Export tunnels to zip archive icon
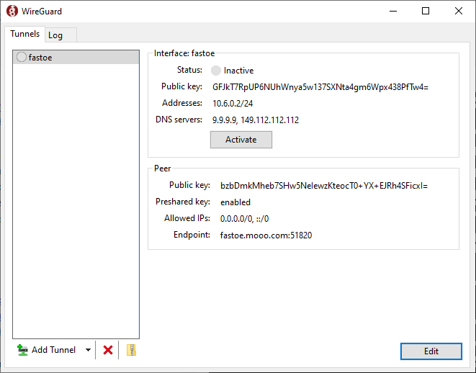The width and height of the screenshot is (476, 373). [x=131, y=350]
